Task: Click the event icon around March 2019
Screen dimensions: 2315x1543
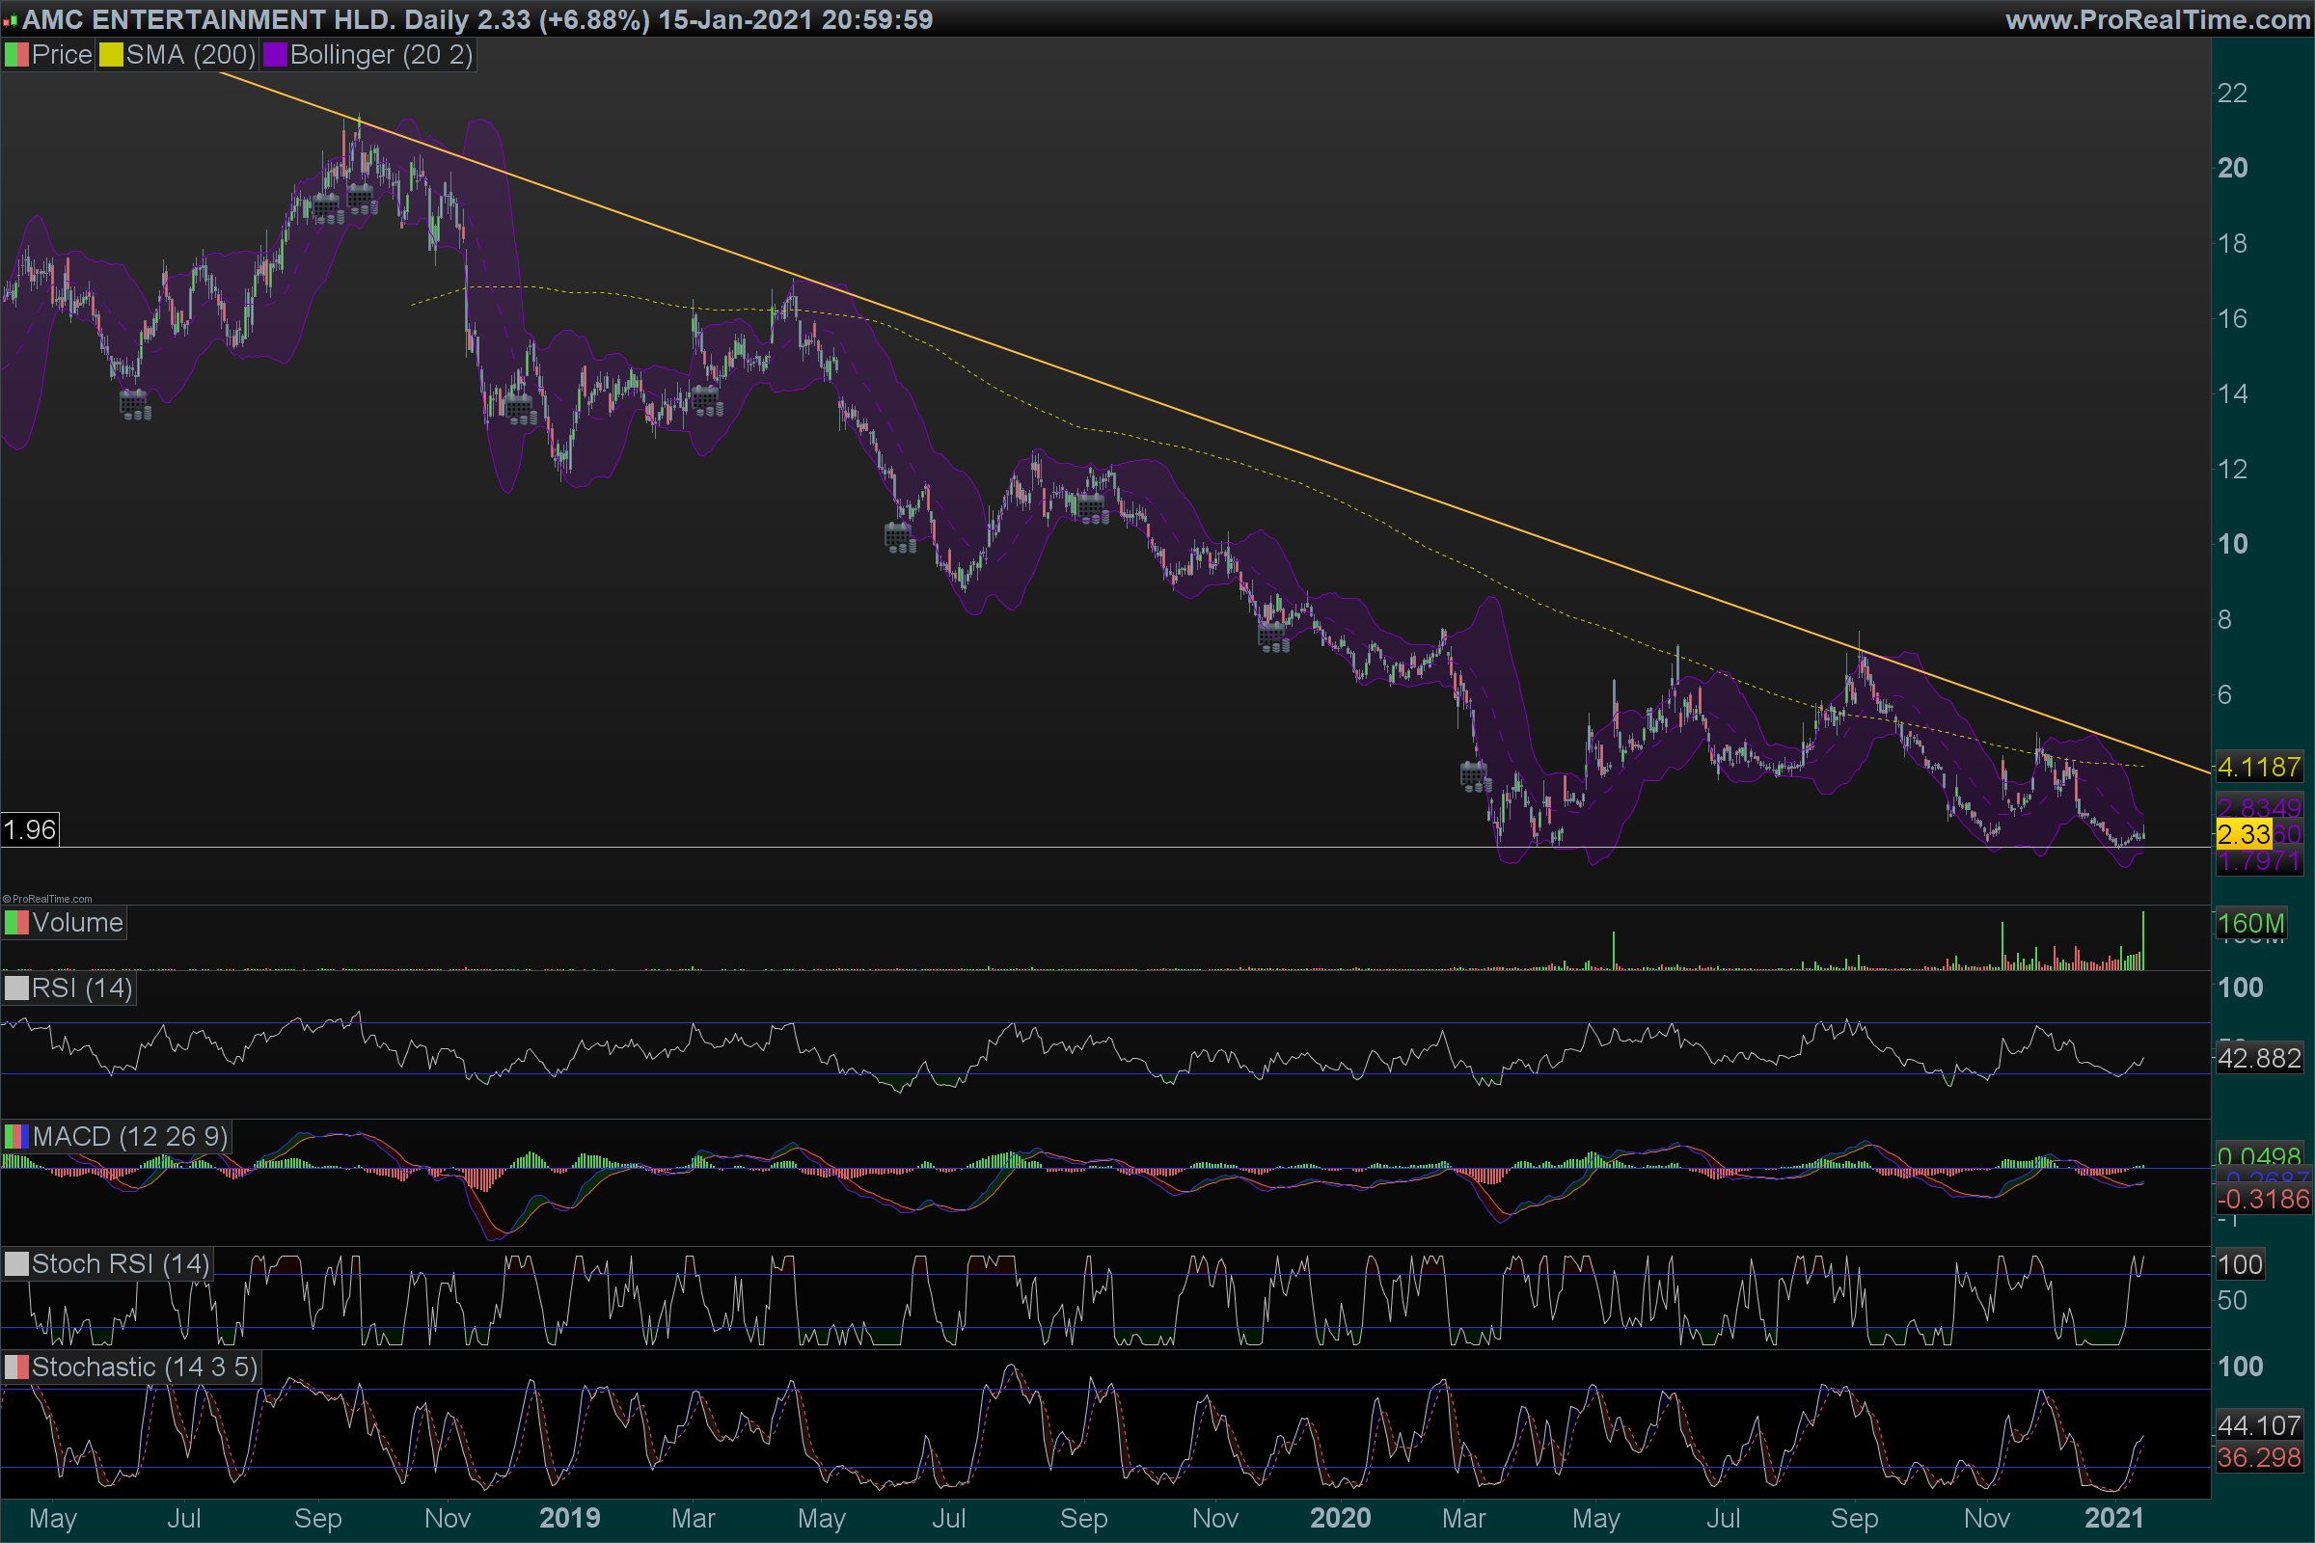Action: tap(707, 400)
